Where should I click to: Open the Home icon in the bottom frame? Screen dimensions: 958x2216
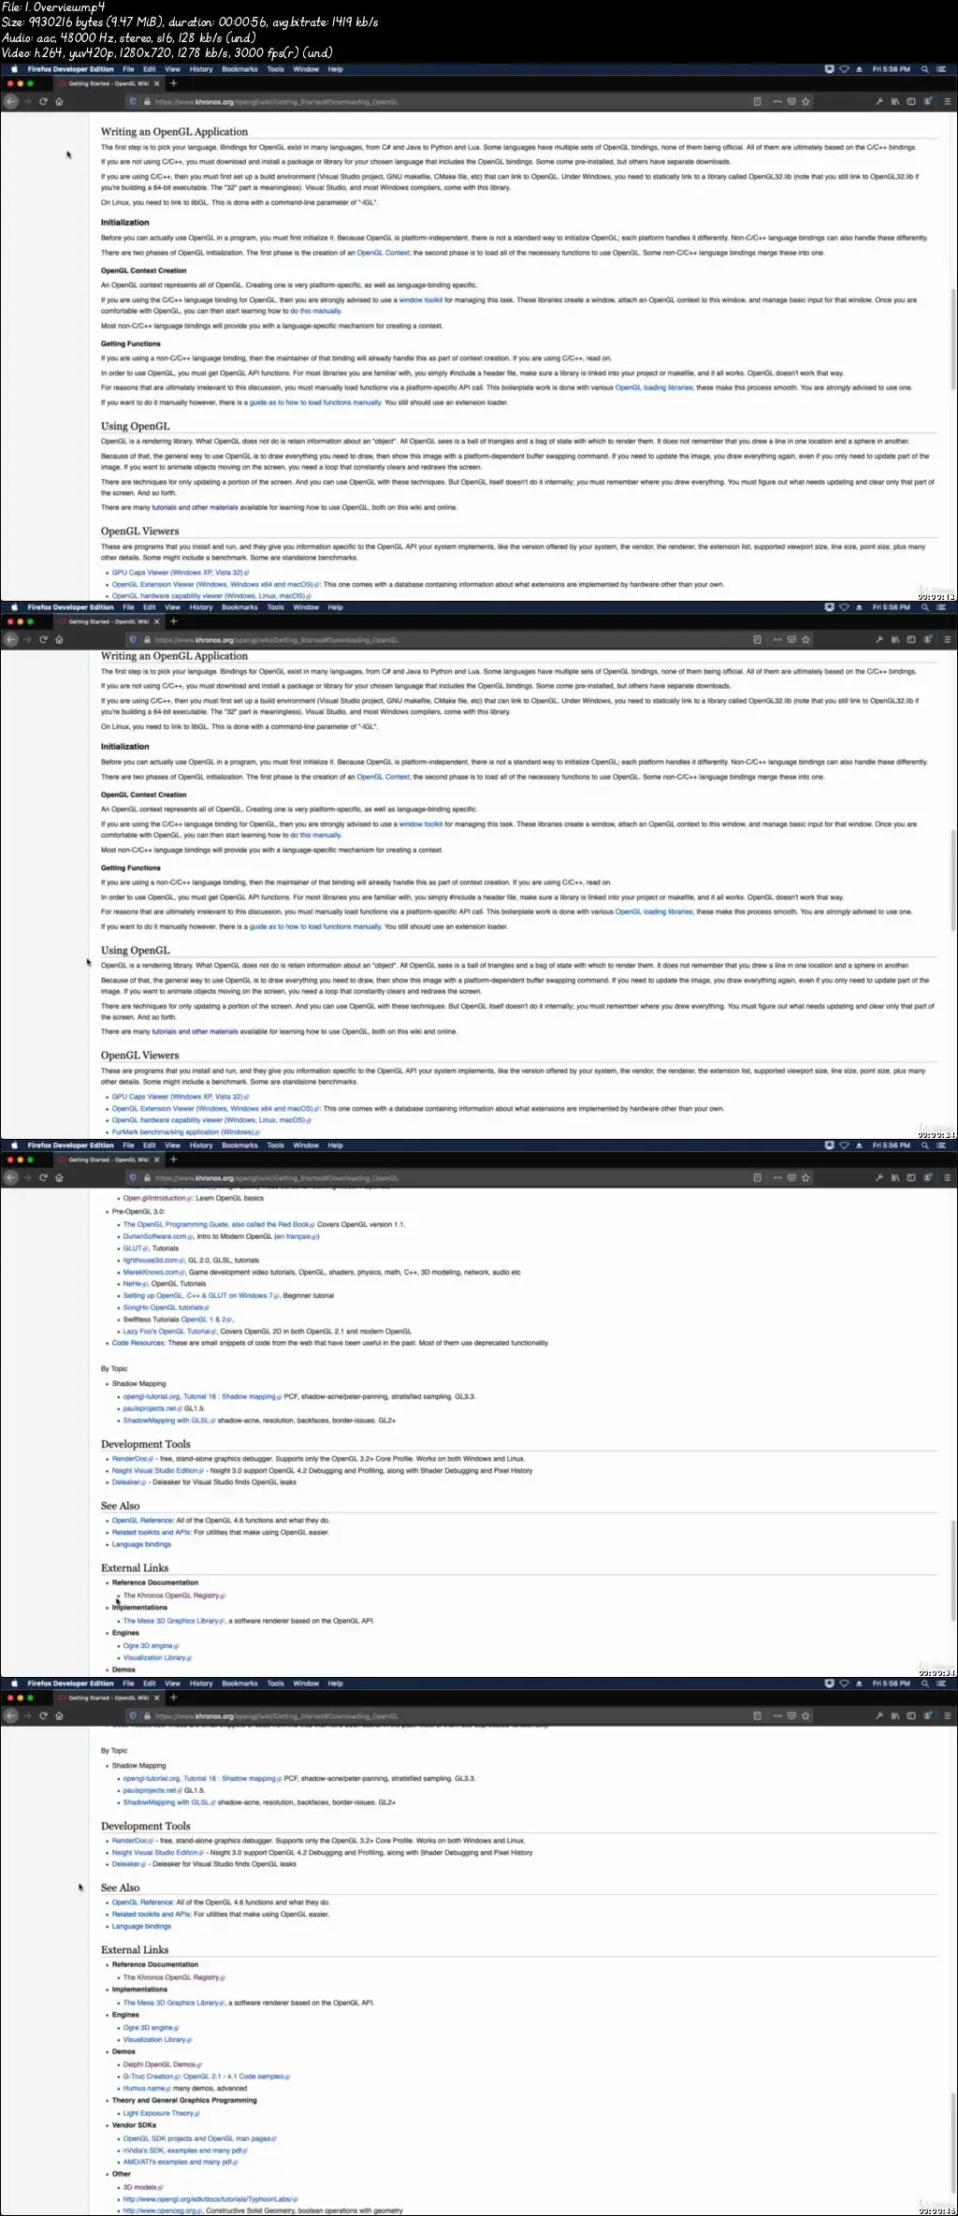tap(59, 1715)
